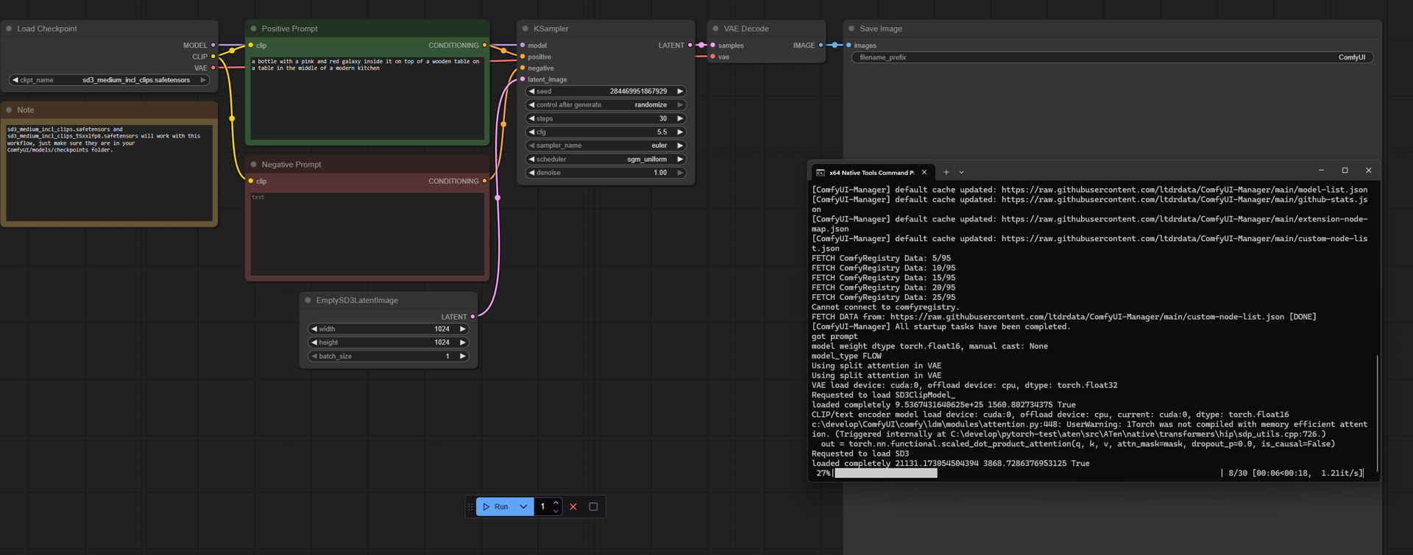Decrease steps using the left arrow
Image resolution: width=1413 pixels, height=555 pixels.
coord(531,118)
